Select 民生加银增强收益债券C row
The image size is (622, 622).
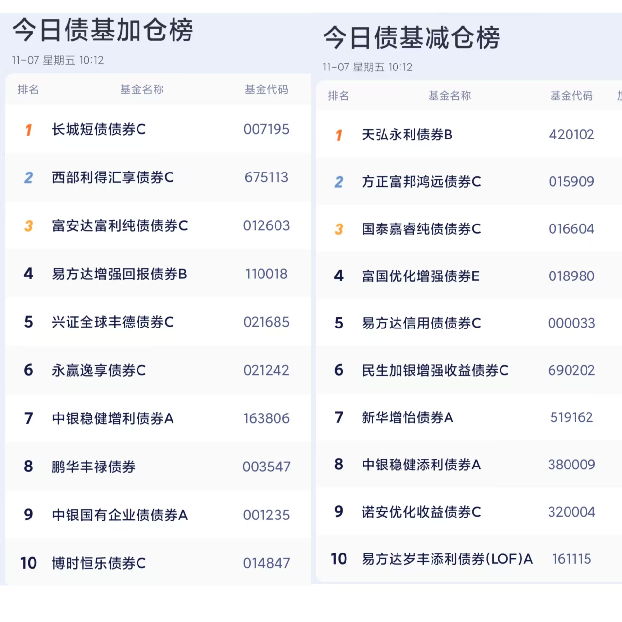(469, 370)
